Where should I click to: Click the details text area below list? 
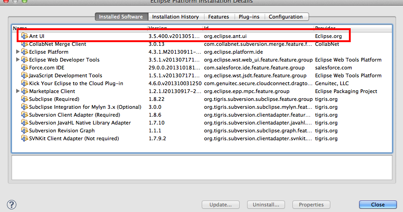[202, 168]
